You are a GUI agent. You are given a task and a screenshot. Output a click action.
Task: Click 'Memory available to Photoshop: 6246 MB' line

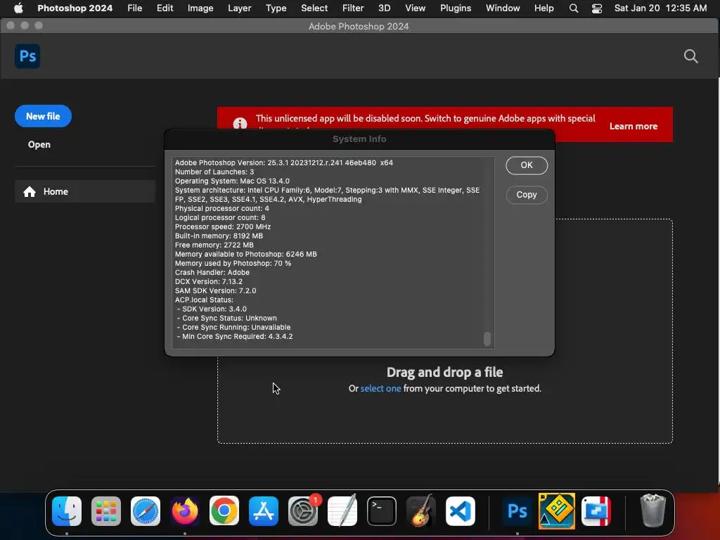pyautogui.click(x=245, y=255)
